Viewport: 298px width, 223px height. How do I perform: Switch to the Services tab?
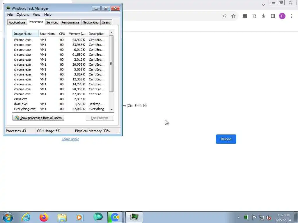coord(52,22)
